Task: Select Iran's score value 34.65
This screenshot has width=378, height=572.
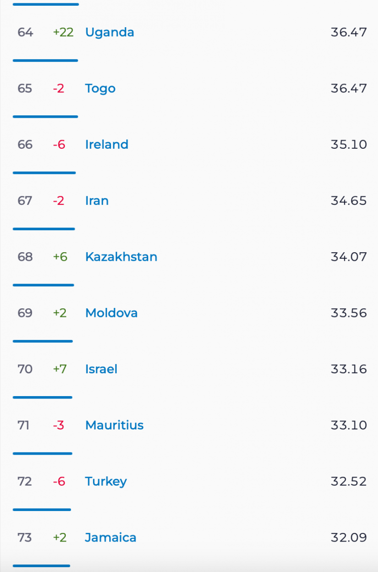Action: coord(349,201)
